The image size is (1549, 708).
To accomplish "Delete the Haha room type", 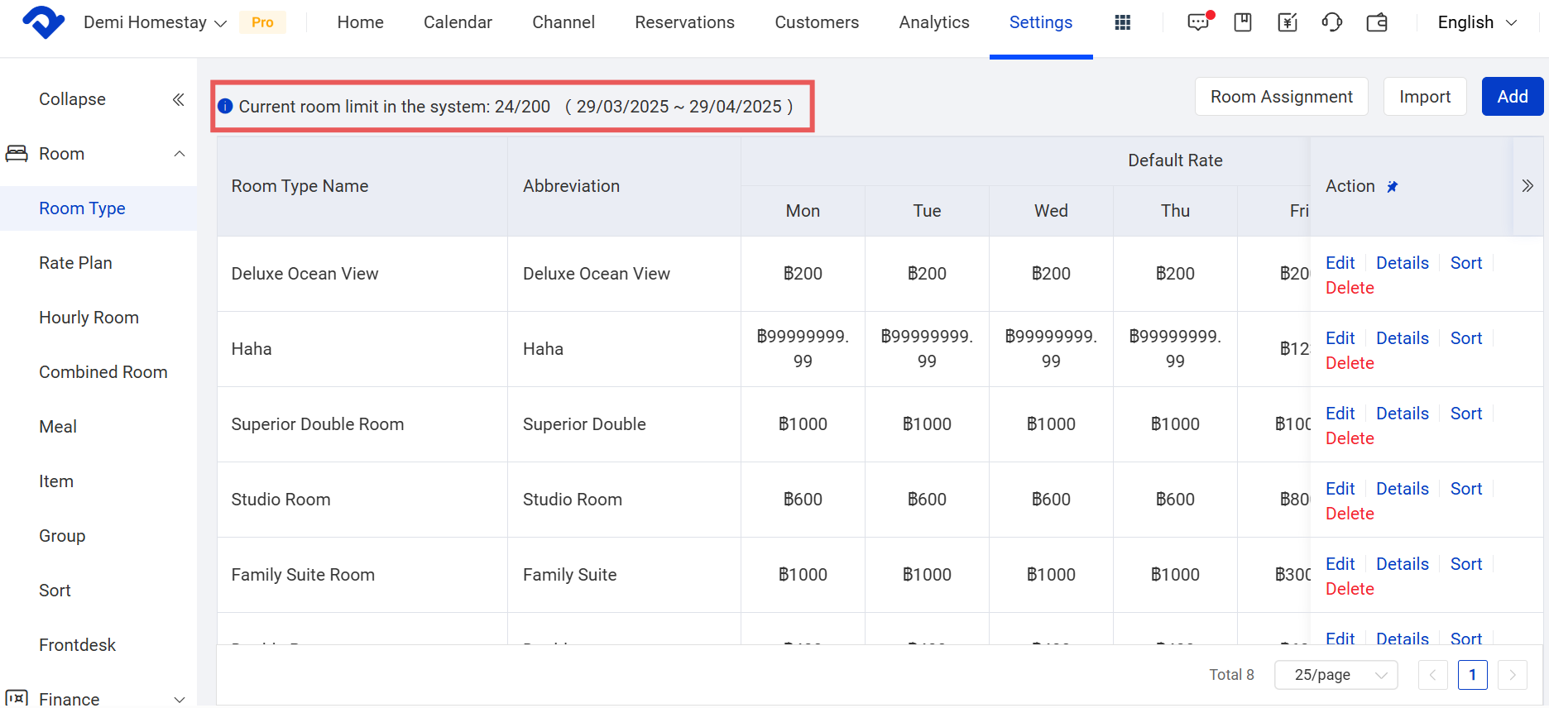I will pyautogui.click(x=1350, y=363).
